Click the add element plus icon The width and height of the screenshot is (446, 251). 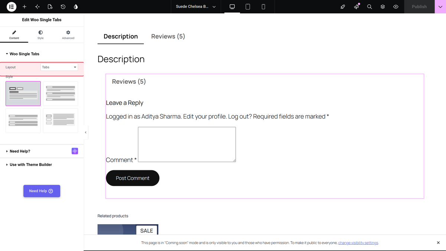[25, 7]
